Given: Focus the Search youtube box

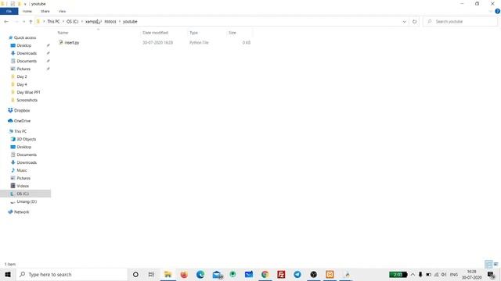Looking at the screenshot, I should [460, 21].
